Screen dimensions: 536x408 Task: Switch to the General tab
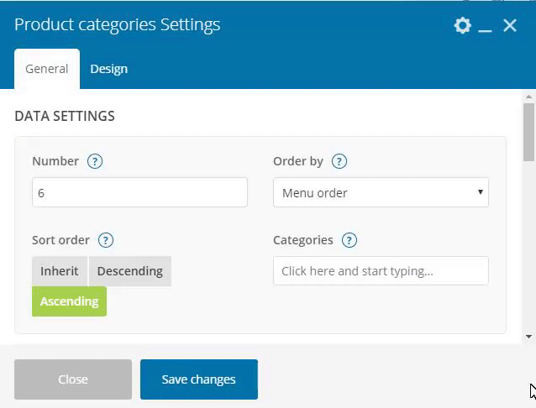47,69
